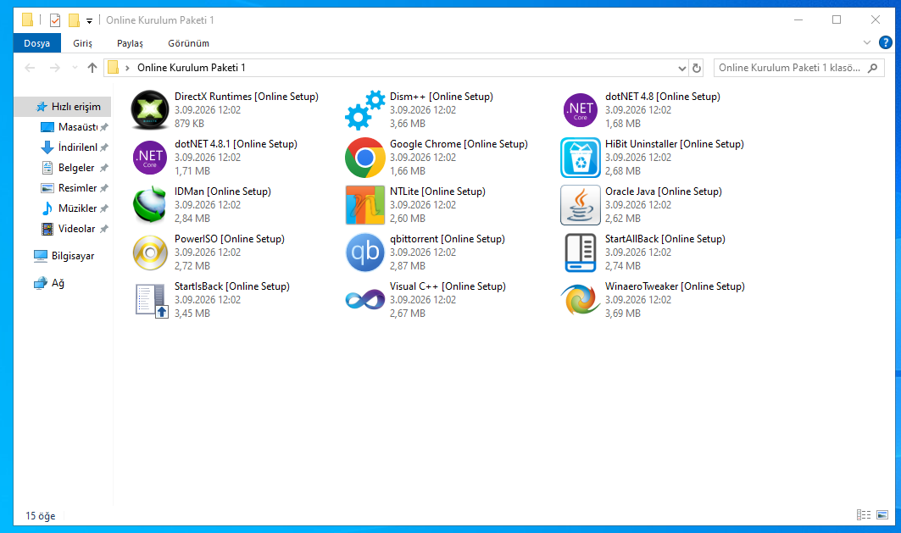The image size is (901, 533).
Task: Switch to details view layout icon
Action: point(864,514)
